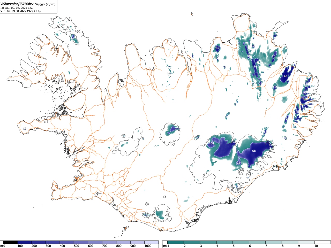Click the visibility value '90' on the map
Image resolution: width=331 pixels, height=248 pixels.
(305, 92)
